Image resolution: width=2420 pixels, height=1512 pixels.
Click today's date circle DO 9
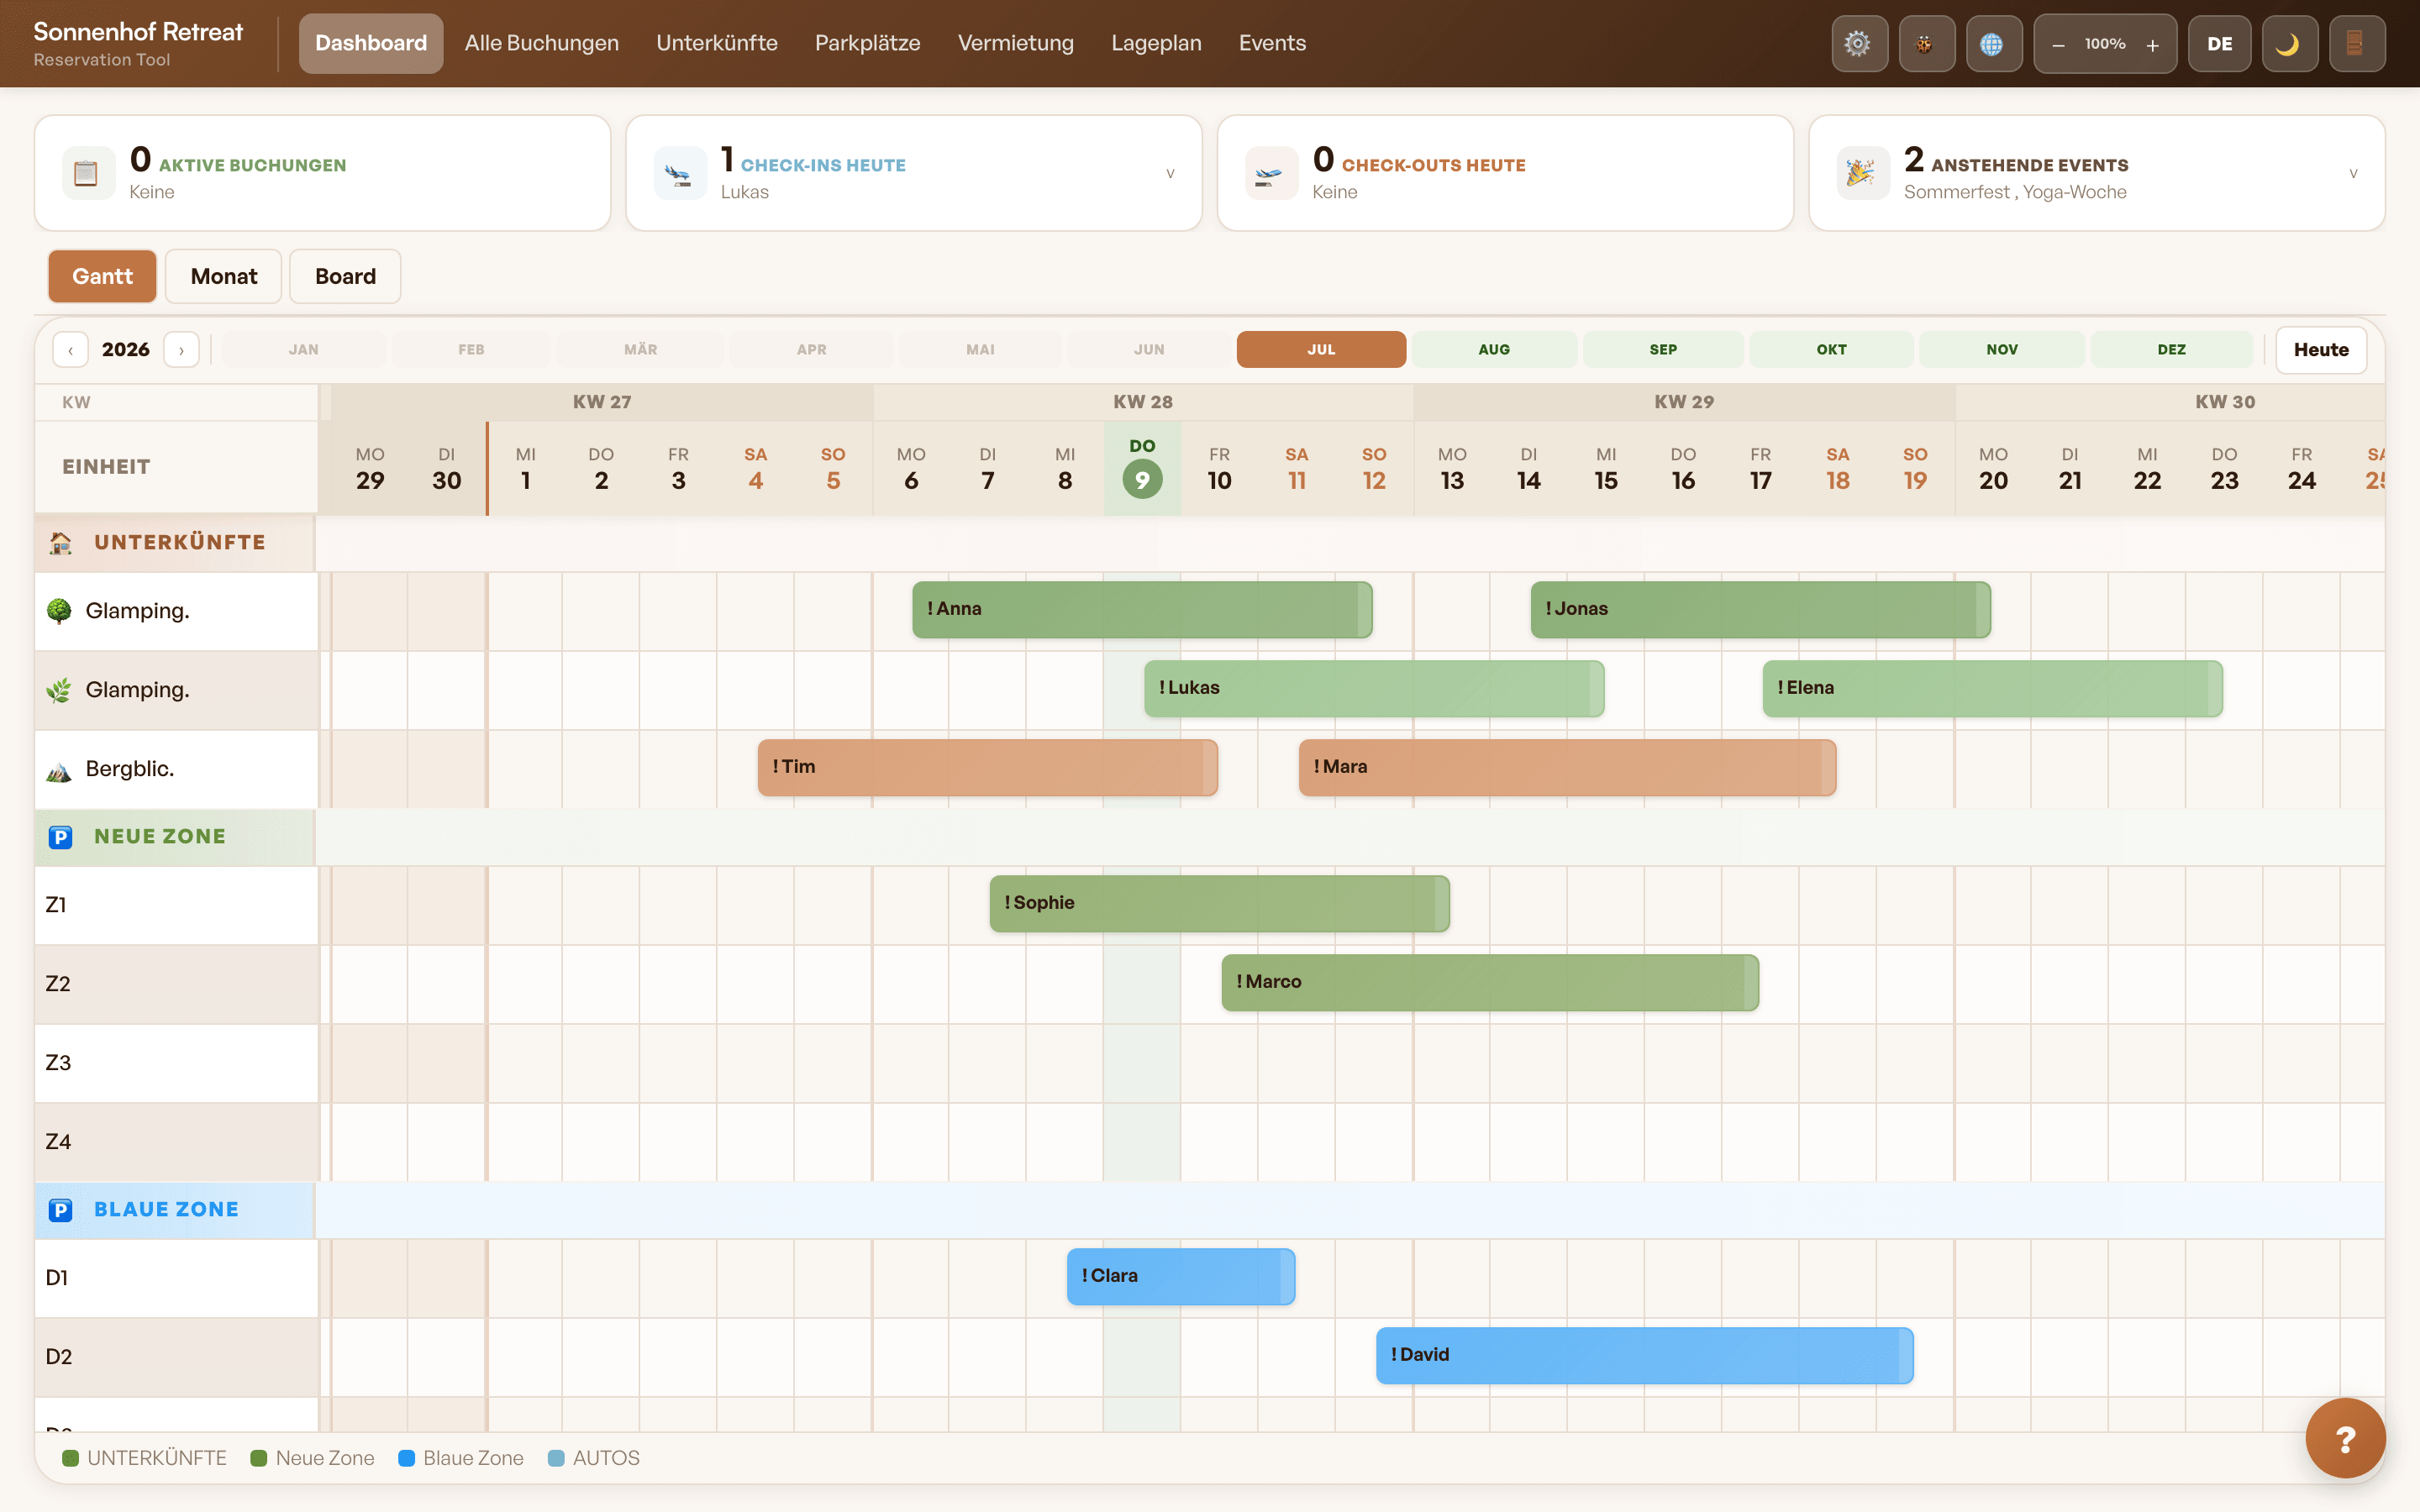coord(1142,480)
